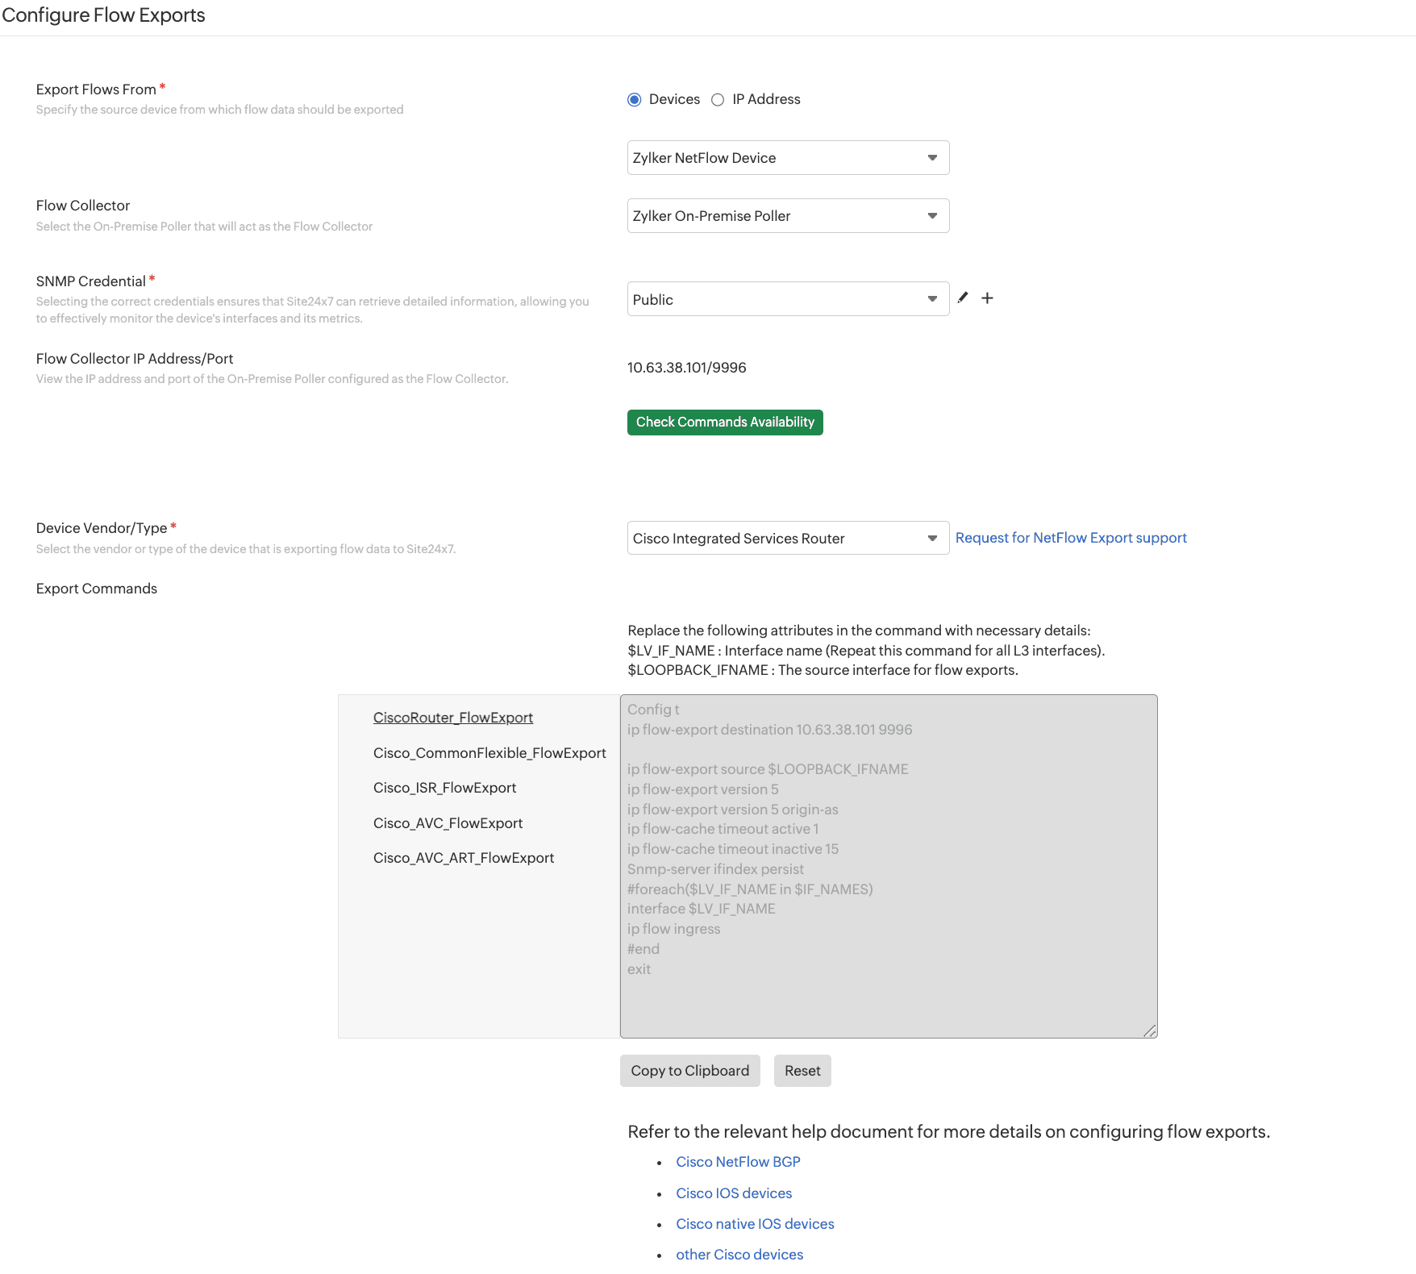Click the Reset button

pos(802,1071)
